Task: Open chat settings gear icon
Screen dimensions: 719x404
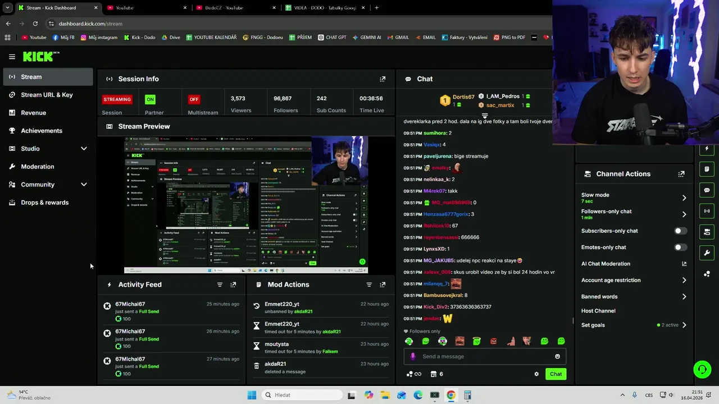Action: point(536,374)
